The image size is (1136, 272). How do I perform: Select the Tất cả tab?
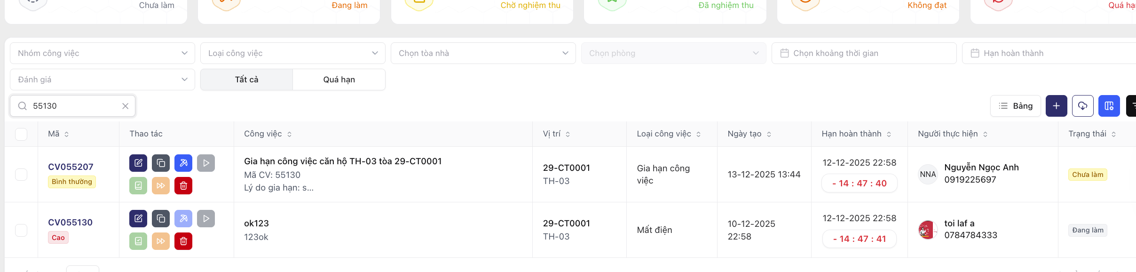tap(246, 80)
